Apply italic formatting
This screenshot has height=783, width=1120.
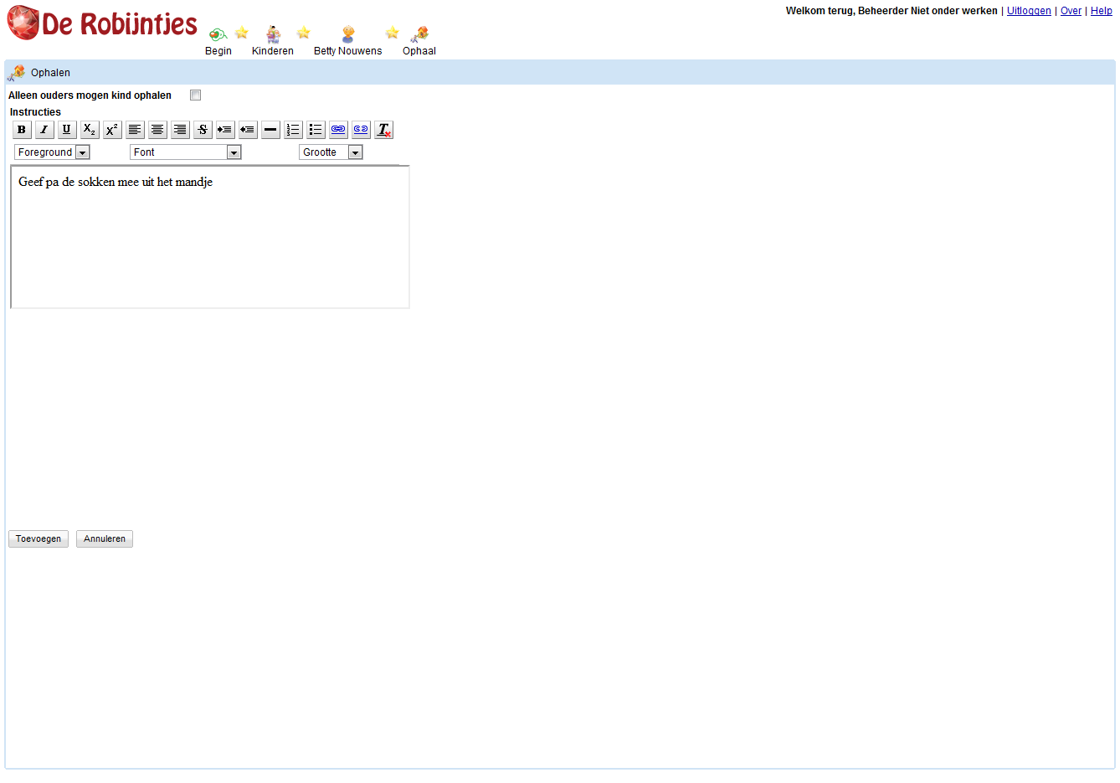[44, 130]
